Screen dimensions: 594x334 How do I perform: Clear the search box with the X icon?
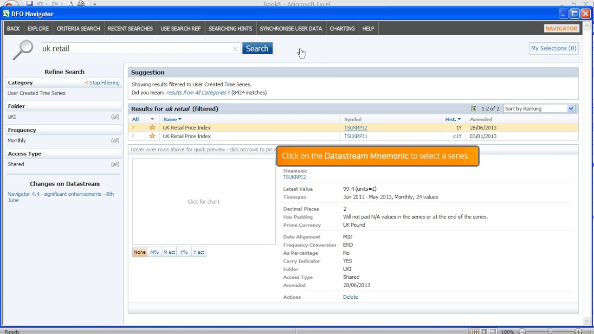click(235, 49)
